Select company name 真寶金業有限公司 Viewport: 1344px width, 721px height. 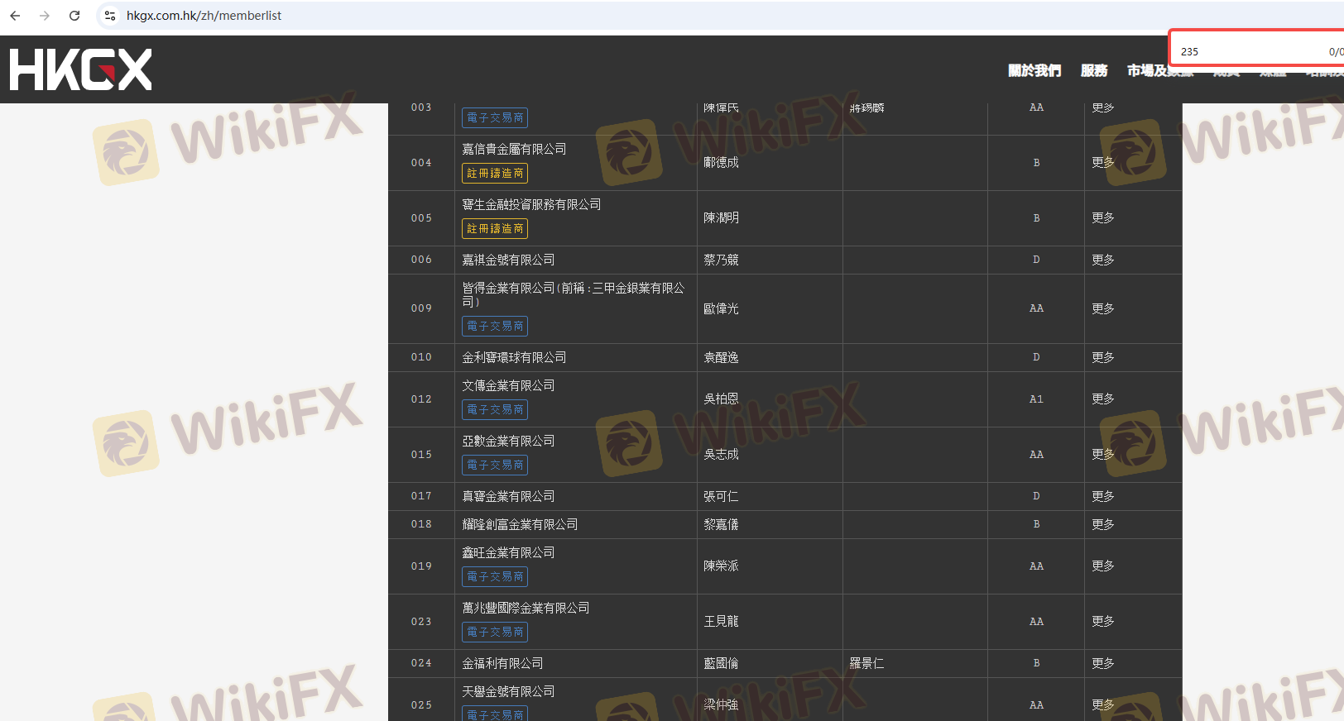(x=508, y=496)
